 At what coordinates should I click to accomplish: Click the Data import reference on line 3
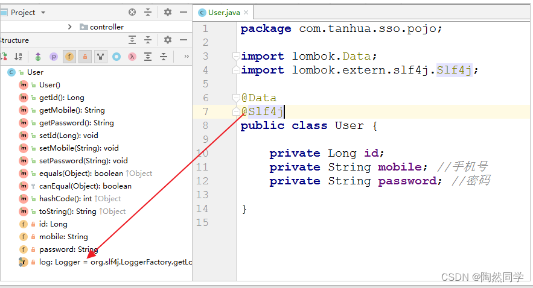tap(356, 56)
